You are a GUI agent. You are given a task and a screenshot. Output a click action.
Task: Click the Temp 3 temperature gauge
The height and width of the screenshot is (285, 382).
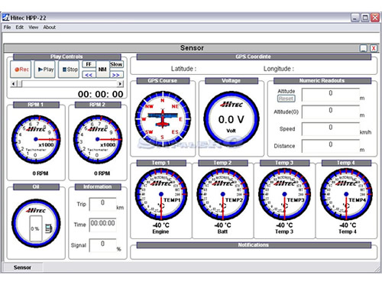click(x=284, y=194)
